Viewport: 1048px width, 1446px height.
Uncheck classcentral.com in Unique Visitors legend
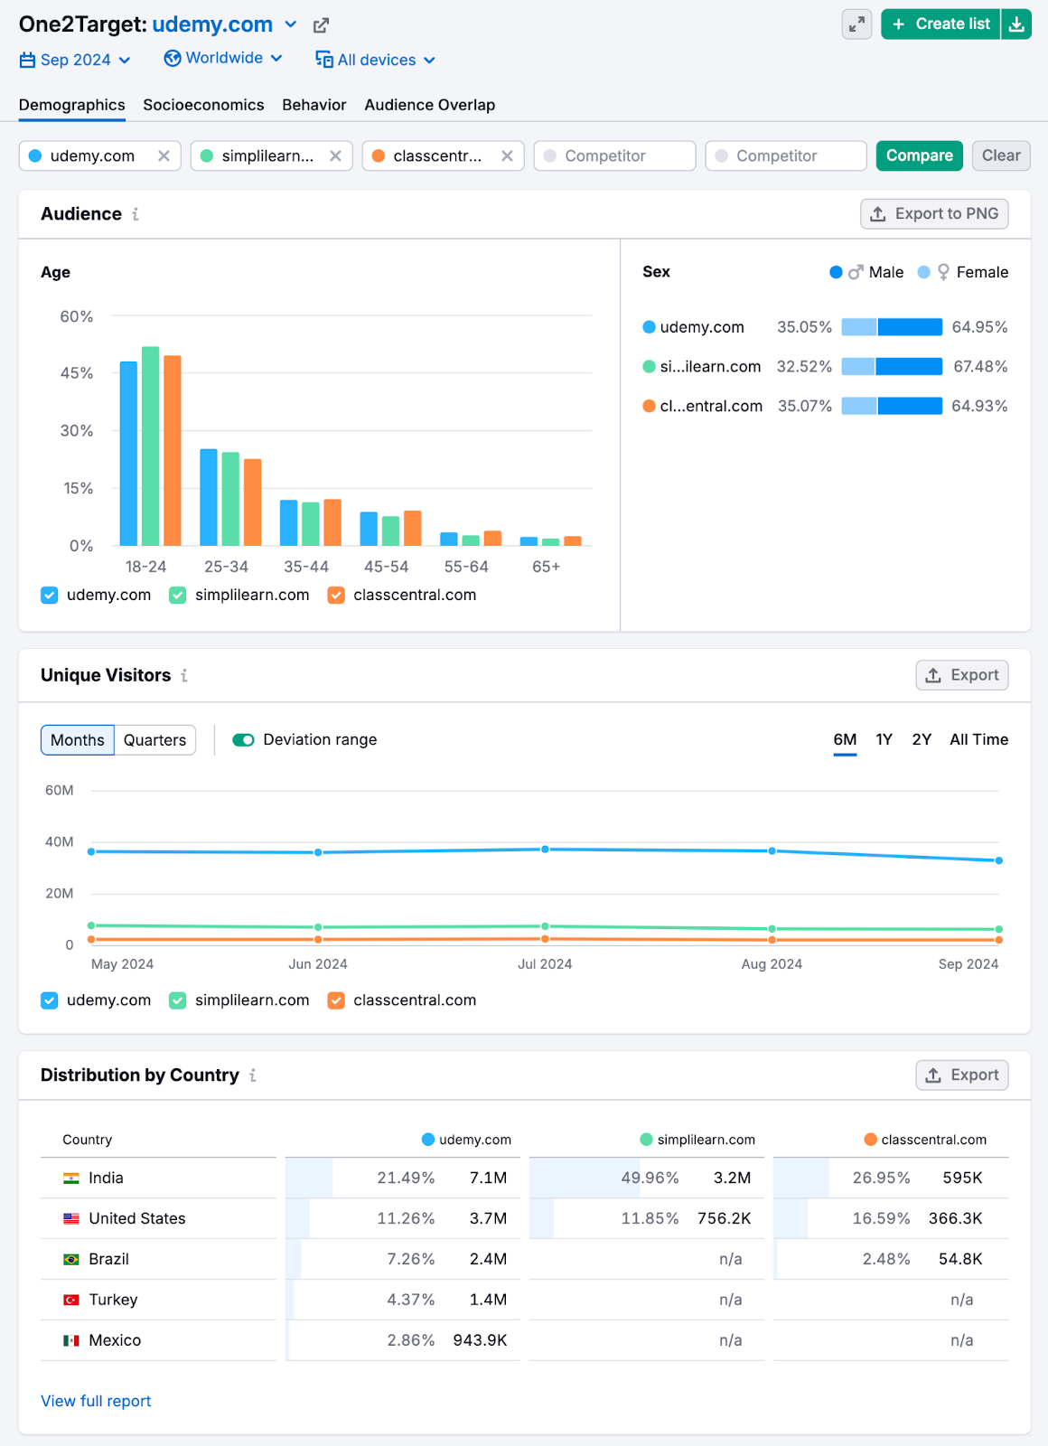coord(336,1000)
